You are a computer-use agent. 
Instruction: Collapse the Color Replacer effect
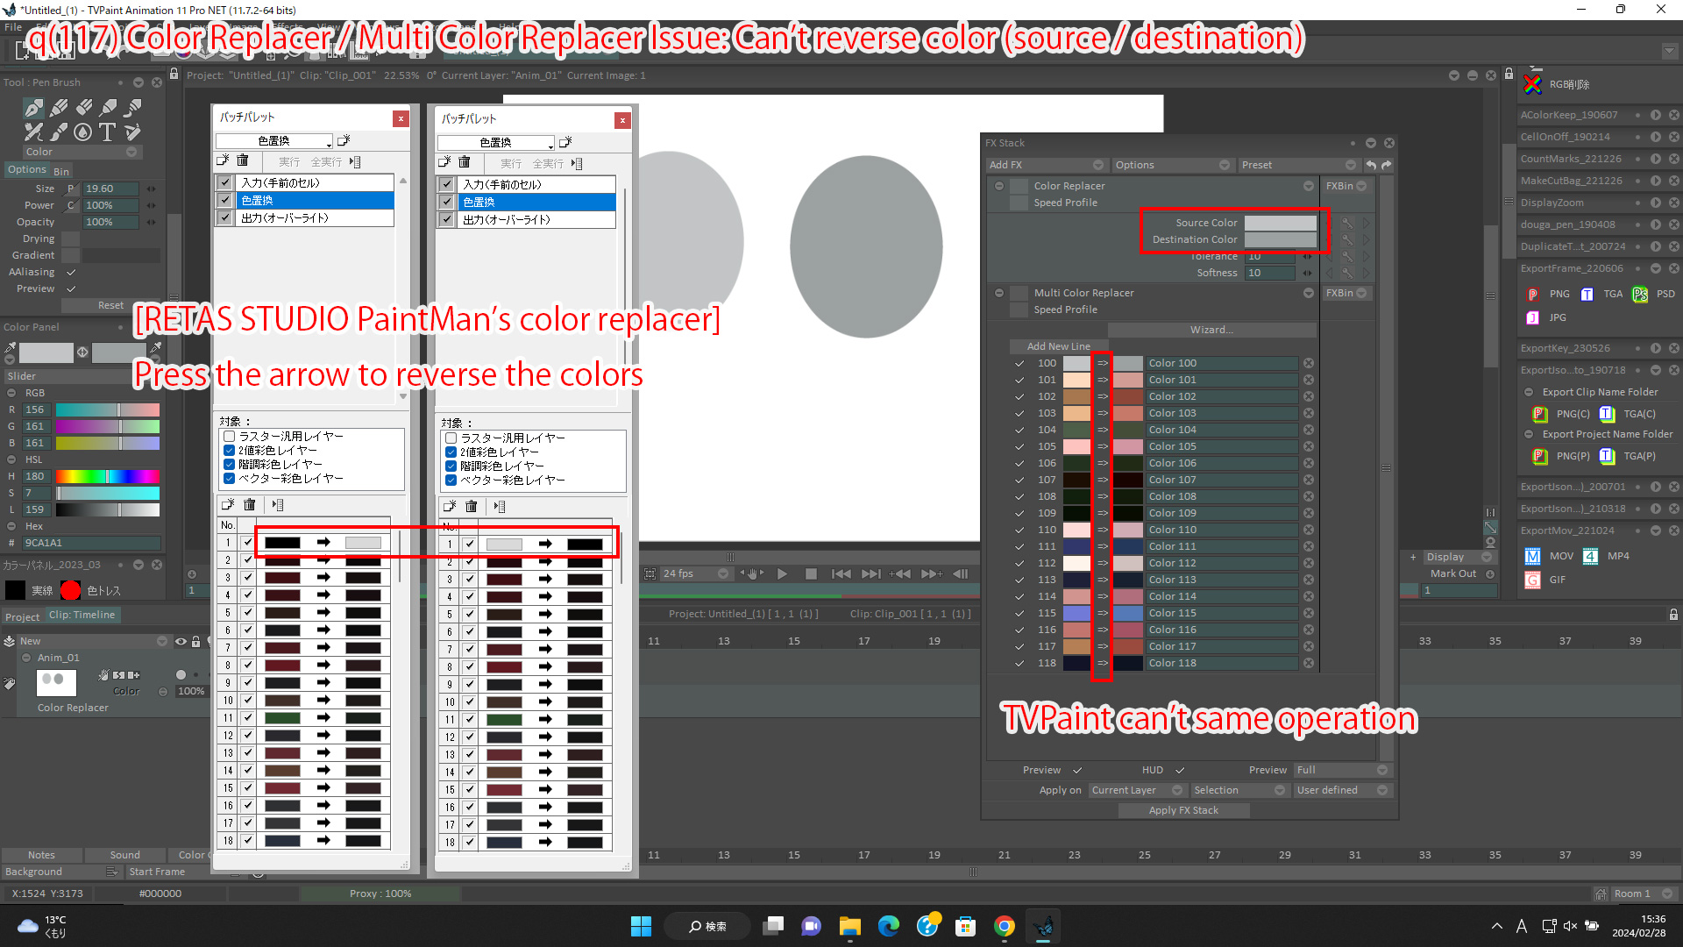pyautogui.click(x=999, y=186)
